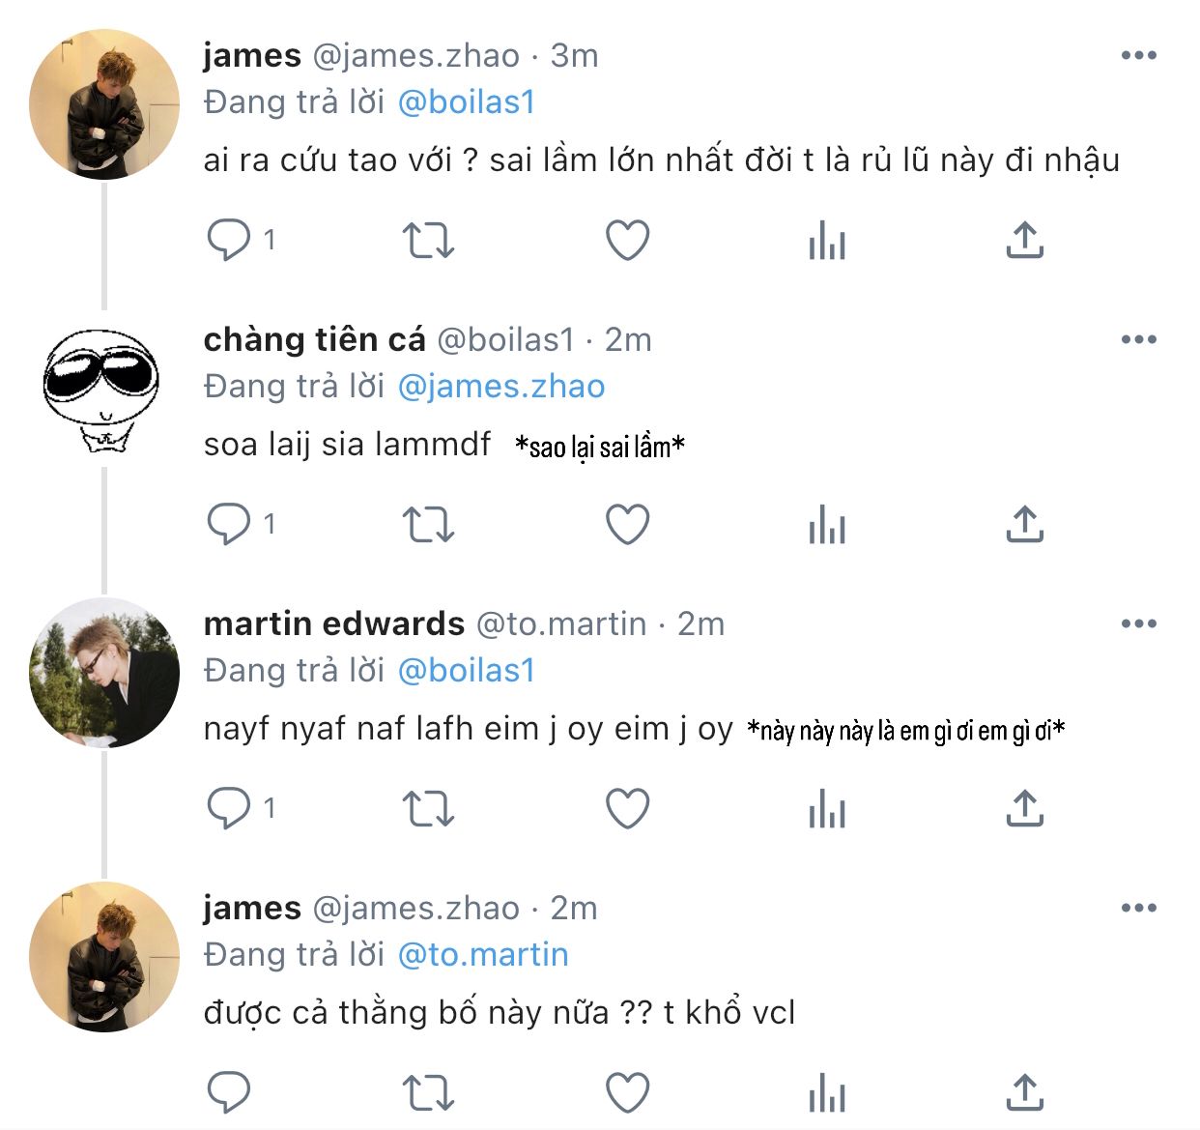Like james's first tweet
Screen dimensions: 1200x1130
627,240
